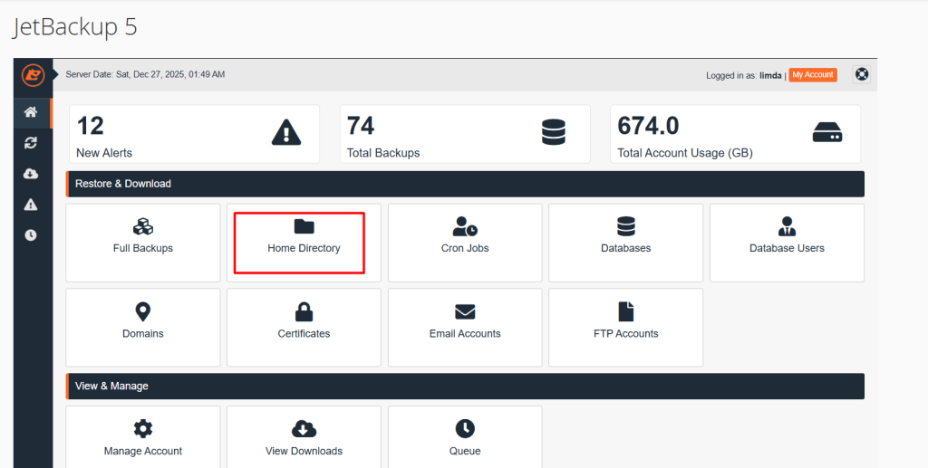
Task: Click the "12" new alerts count
Action: point(90,126)
